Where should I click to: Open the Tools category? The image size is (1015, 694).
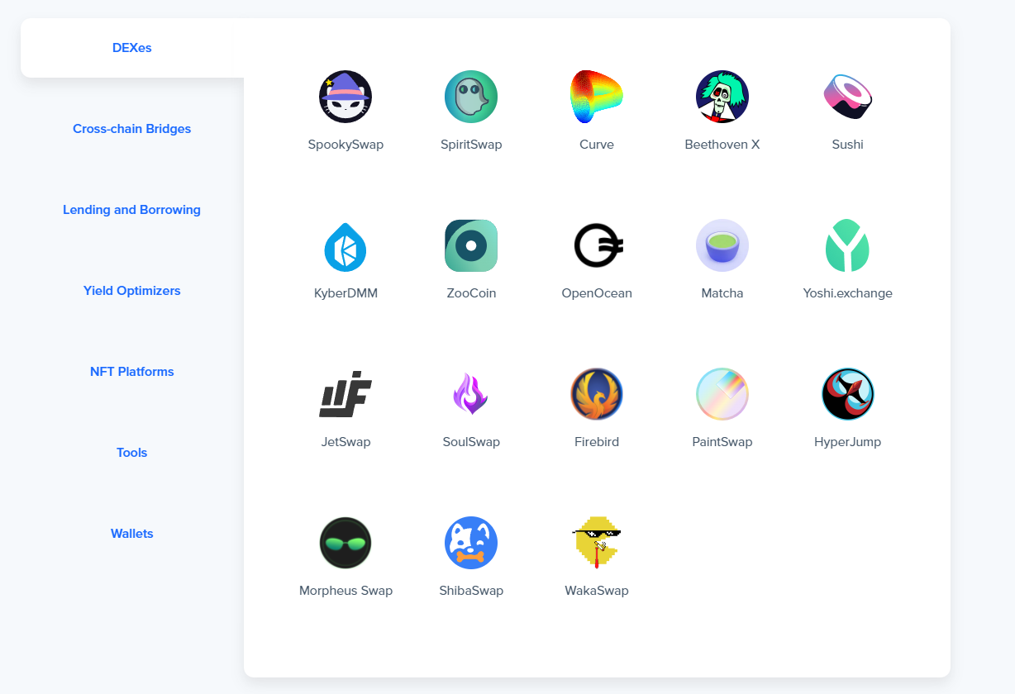tap(132, 453)
